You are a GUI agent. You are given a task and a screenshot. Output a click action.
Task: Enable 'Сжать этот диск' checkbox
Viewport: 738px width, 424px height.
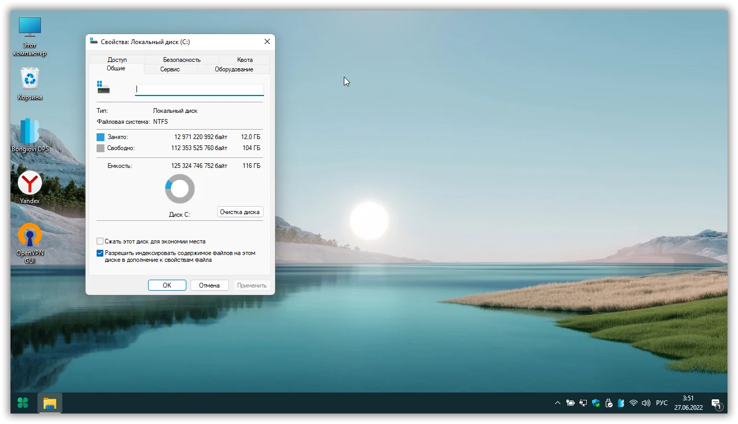pyautogui.click(x=100, y=241)
